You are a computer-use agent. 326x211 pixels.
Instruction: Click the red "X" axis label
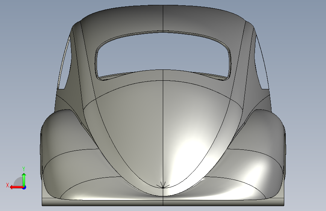[8, 185]
